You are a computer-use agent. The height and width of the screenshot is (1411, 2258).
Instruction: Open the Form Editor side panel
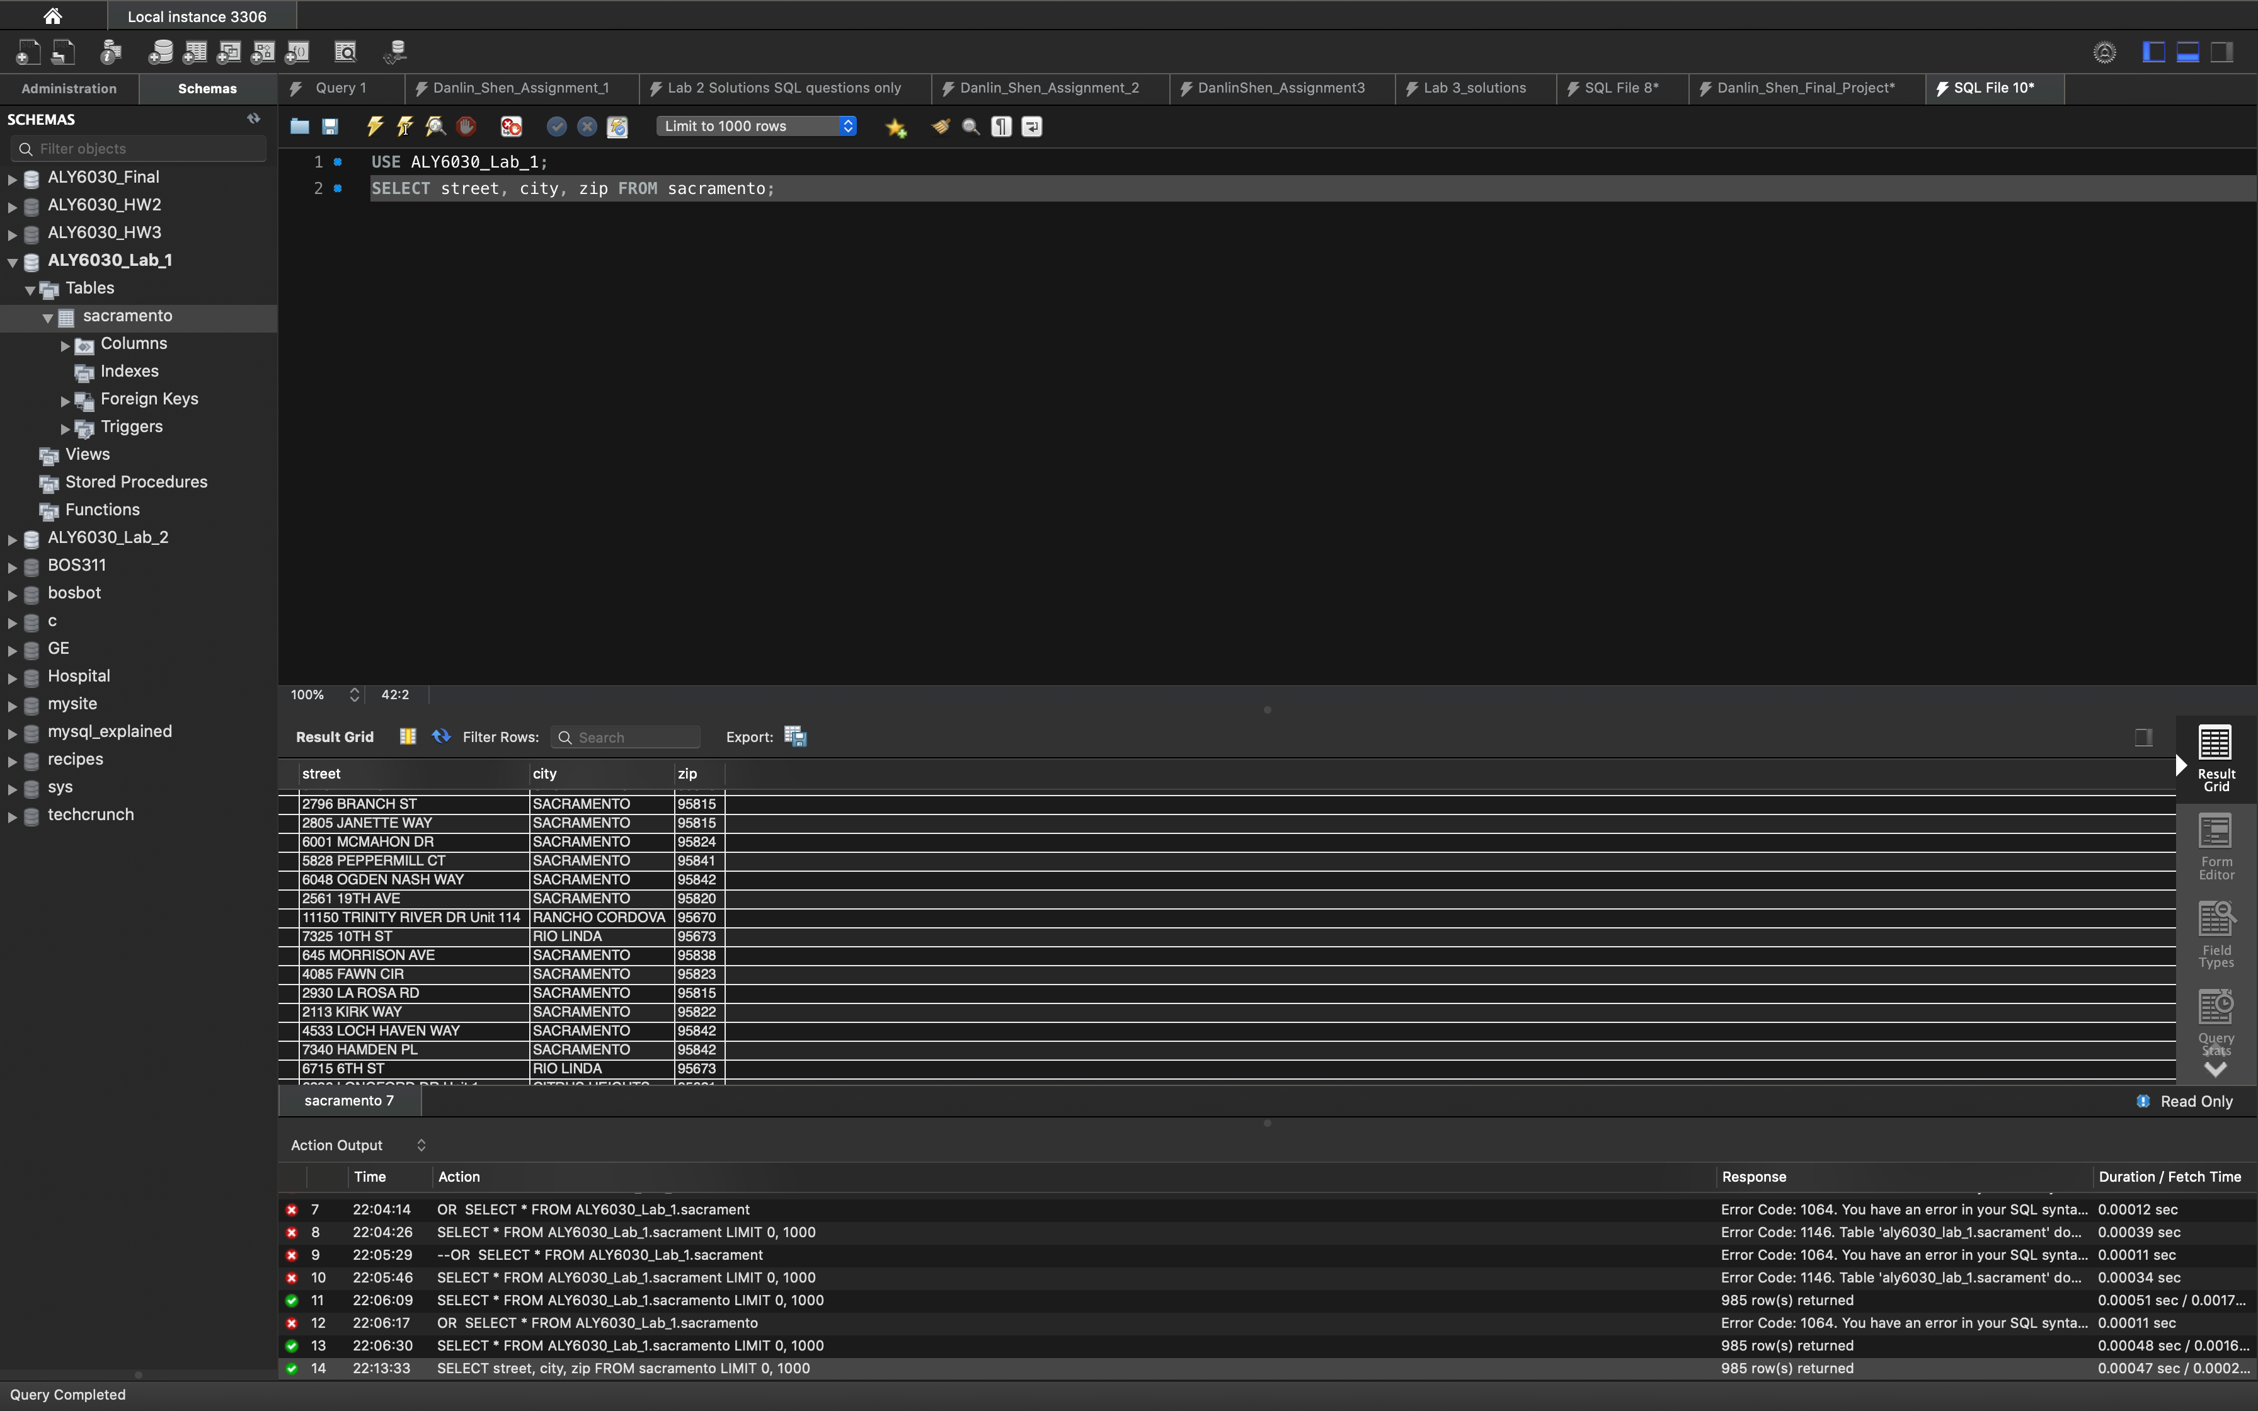coord(2216,845)
